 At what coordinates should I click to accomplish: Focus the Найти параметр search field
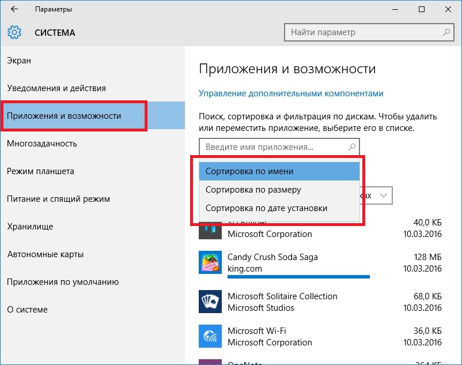coord(369,32)
